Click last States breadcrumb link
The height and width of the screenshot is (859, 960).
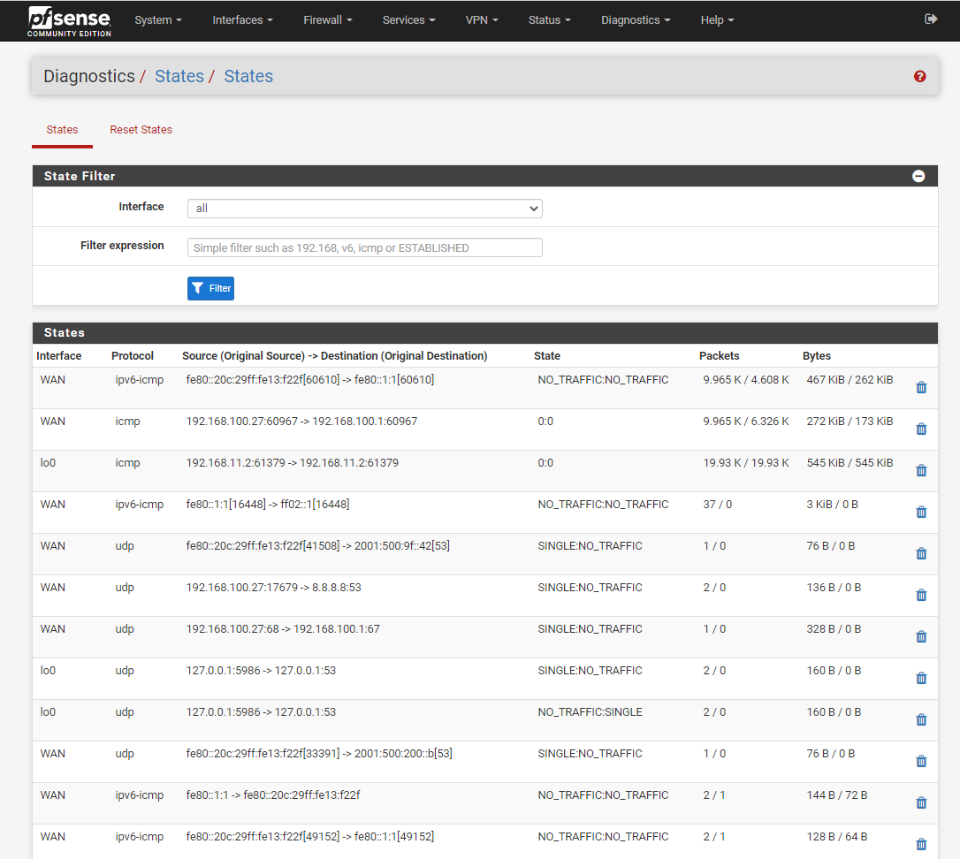click(x=248, y=76)
